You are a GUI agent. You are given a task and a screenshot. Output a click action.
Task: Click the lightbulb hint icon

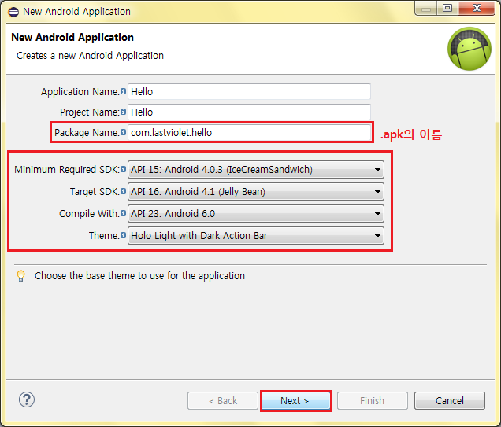click(x=20, y=276)
